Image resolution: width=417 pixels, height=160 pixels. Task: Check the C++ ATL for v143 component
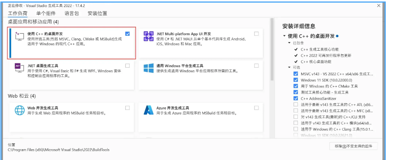tap(296, 105)
